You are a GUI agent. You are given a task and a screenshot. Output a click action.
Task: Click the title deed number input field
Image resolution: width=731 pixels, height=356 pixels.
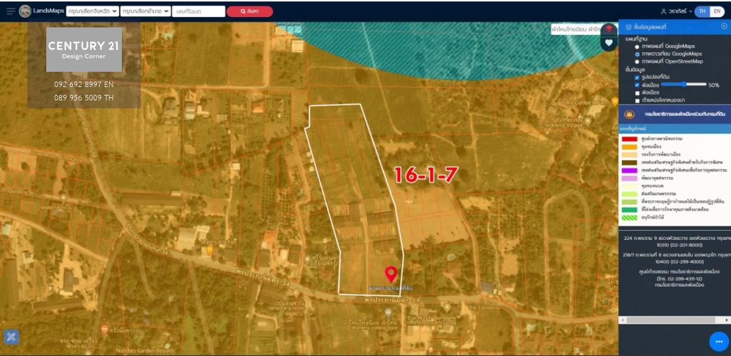tap(198, 11)
